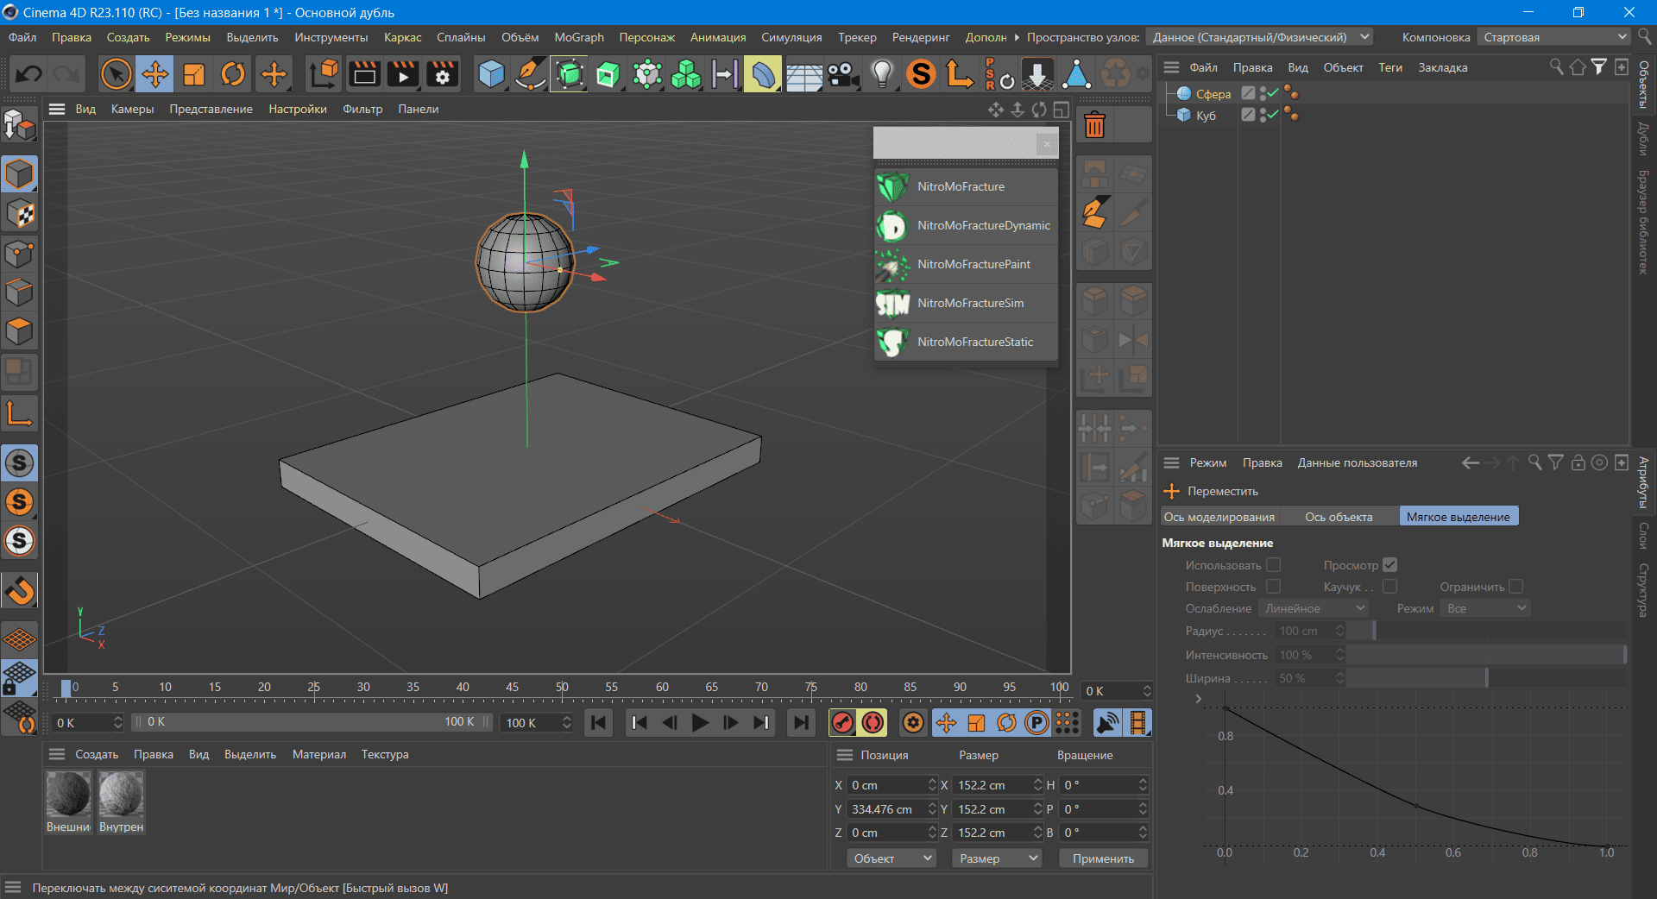
Task: Enable Make Editable in left toolbar
Action: [x=19, y=126]
